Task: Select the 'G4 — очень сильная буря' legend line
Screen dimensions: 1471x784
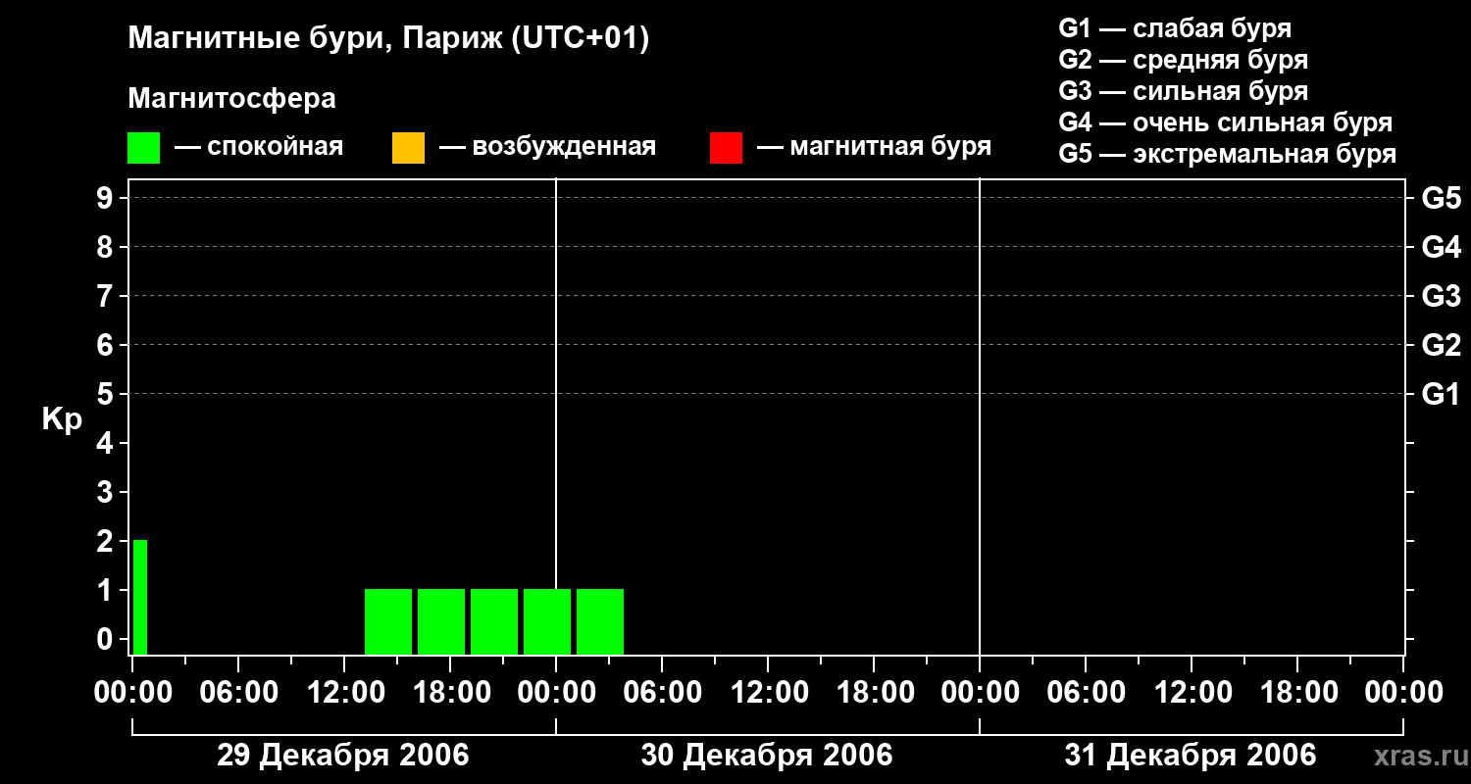Action: [1226, 122]
